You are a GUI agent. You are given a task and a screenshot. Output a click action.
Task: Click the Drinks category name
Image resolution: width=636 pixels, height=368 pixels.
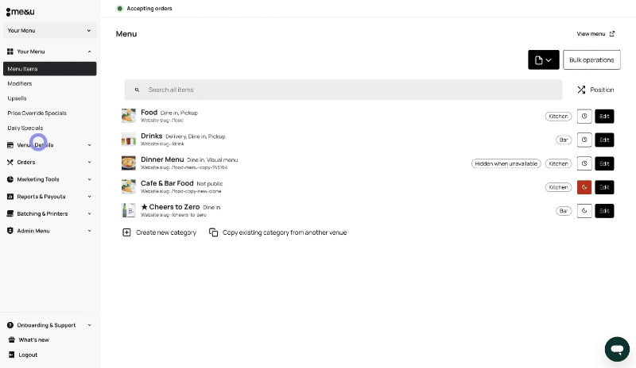coord(151,136)
